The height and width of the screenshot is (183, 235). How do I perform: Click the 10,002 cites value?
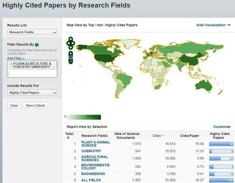pyautogui.click(x=170, y=158)
